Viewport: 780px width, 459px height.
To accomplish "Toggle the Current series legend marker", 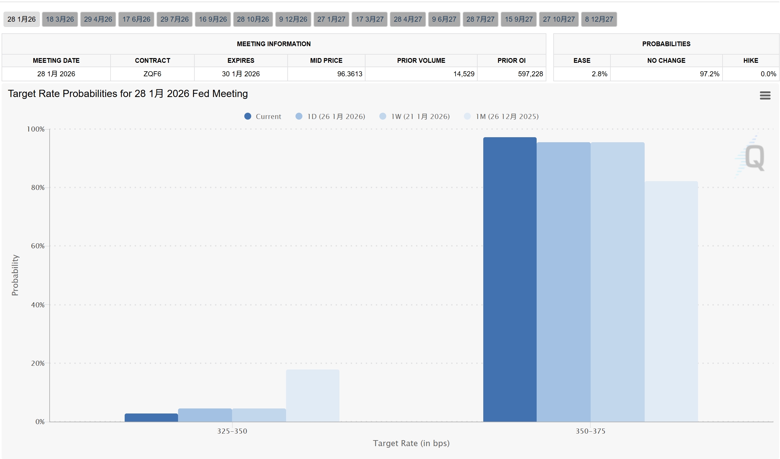I will 248,116.
